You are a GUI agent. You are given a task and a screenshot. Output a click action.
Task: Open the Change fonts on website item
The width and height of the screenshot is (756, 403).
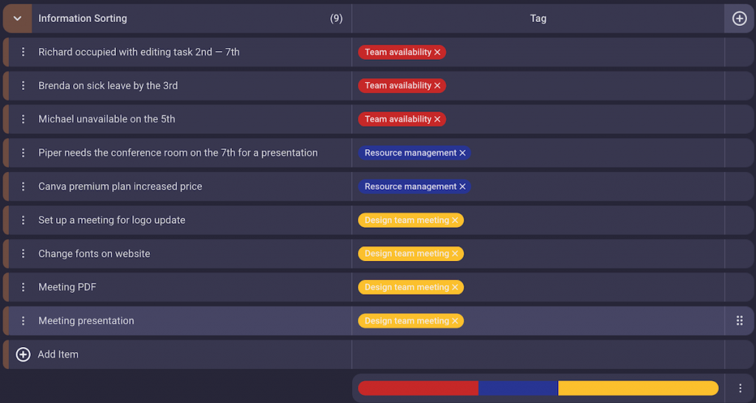[x=94, y=254]
